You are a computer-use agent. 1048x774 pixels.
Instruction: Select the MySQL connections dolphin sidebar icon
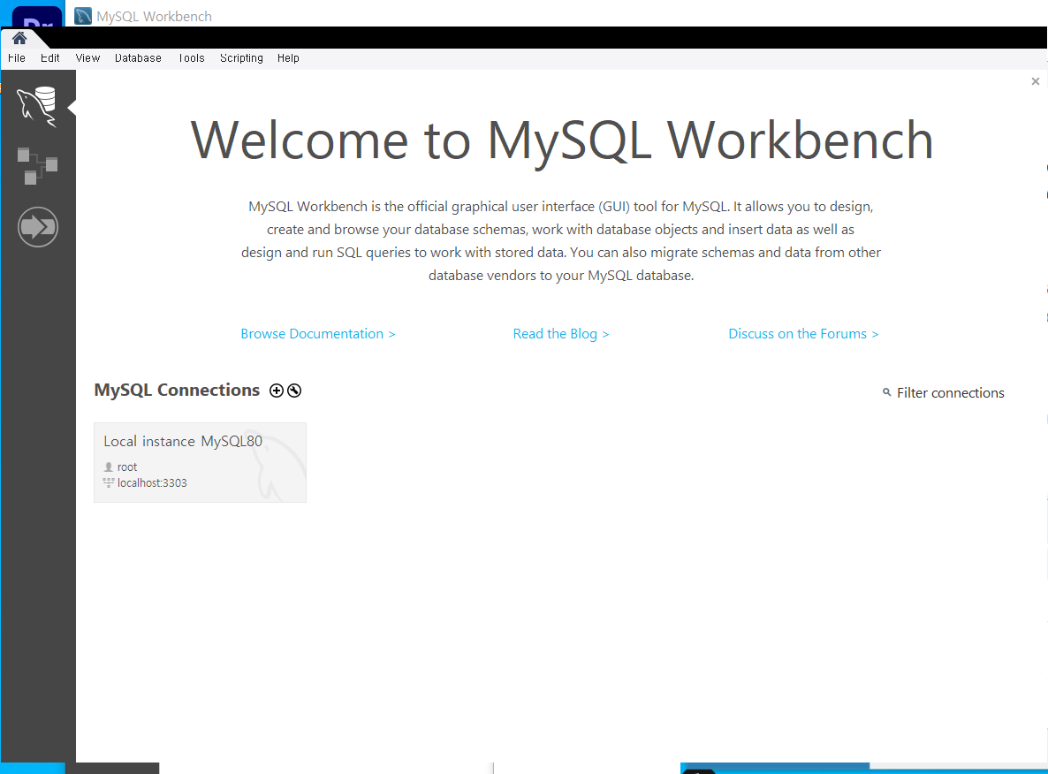click(37, 106)
